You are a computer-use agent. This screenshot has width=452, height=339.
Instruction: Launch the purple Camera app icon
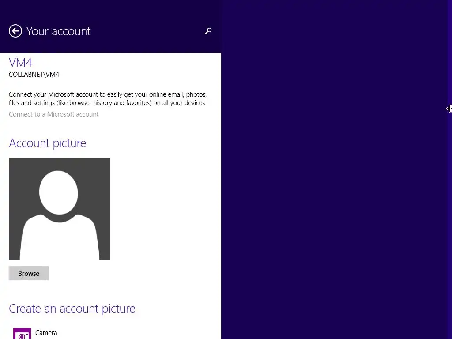tap(22, 334)
